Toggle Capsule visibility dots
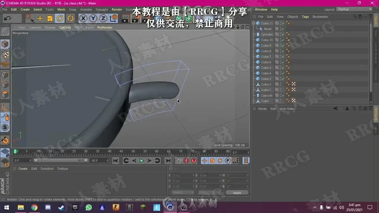Screen dimensions: 379x213 (x=281, y=95)
